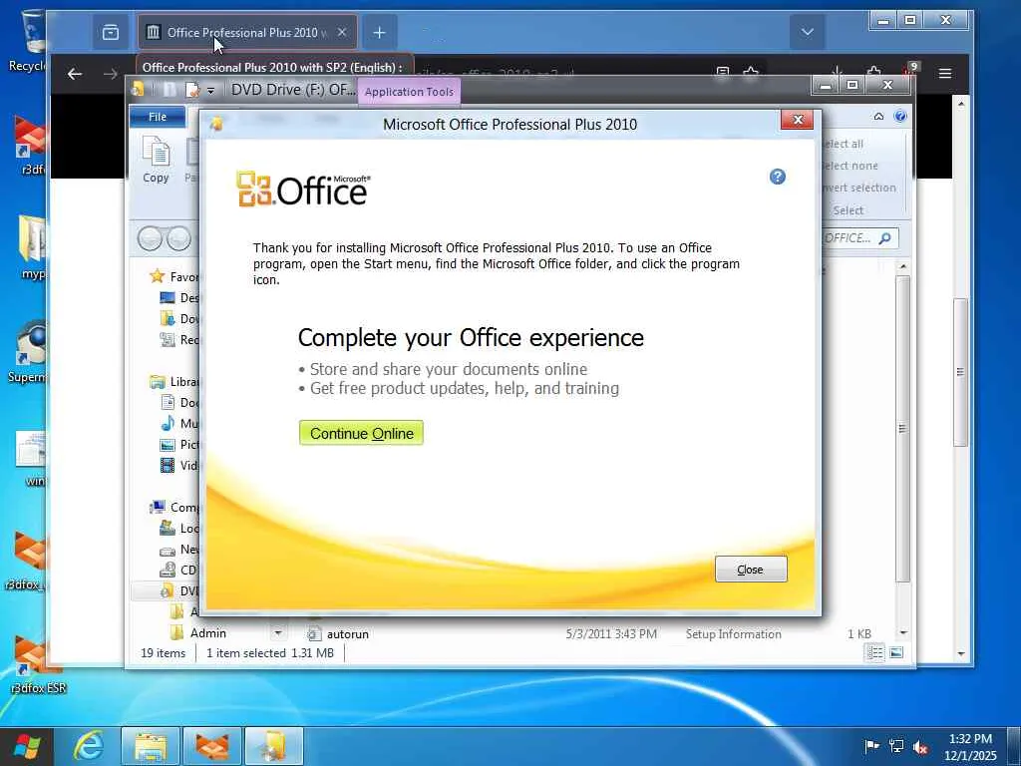Switch to r3dfox browser in taskbar
Viewport: 1021px width, 766px height.
[x=212, y=746]
